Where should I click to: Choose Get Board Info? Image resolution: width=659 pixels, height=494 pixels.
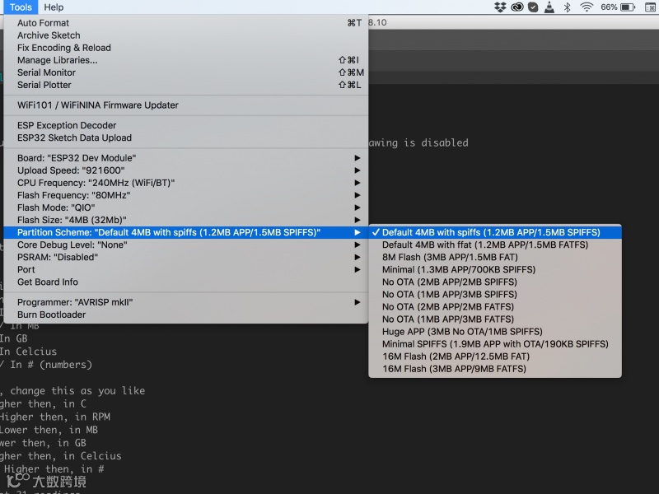click(186, 282)
